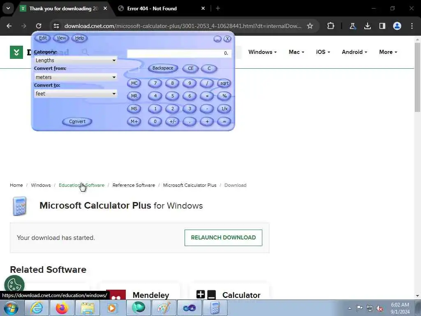Click the calculator MC memory clear button
Screen dimensions: 421x316
(134, 83)
